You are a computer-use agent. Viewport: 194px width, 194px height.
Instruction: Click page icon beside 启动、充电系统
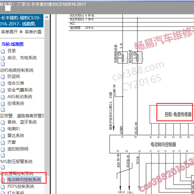point(3,58)
